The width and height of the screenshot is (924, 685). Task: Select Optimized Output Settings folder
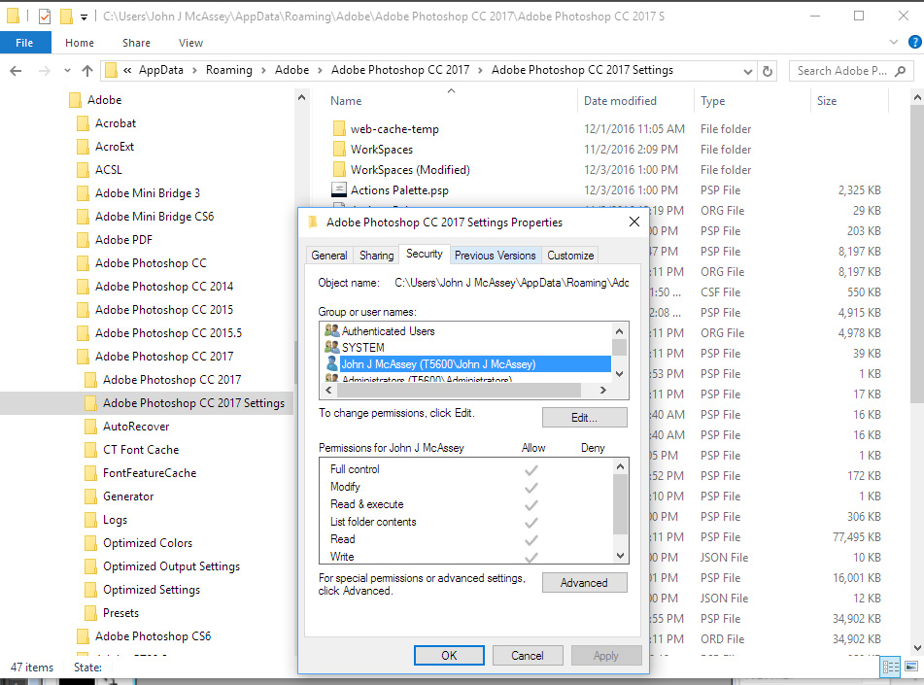tap(171, 566)
